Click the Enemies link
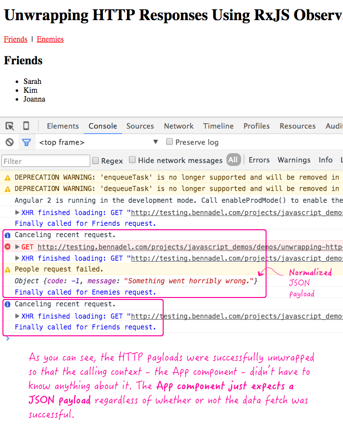 pos(50,39)
